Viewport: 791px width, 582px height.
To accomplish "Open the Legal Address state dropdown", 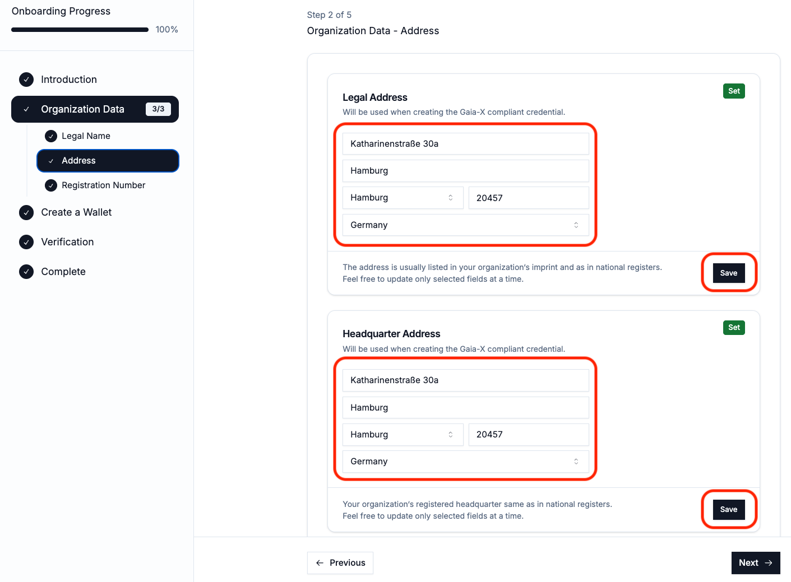I will (403, 198).
